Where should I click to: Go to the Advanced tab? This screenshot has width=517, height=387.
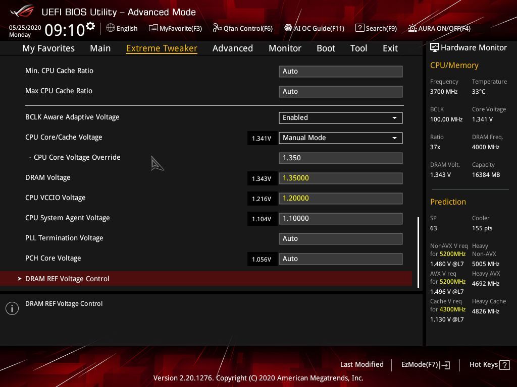click(233, 48)
